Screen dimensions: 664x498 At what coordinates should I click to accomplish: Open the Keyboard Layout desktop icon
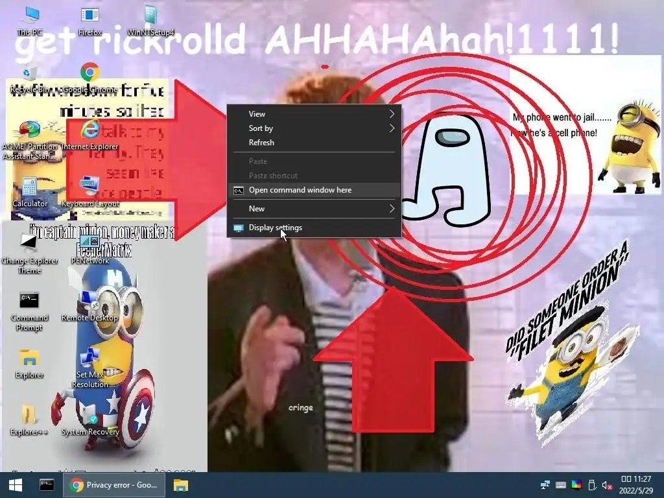(89, 192)
